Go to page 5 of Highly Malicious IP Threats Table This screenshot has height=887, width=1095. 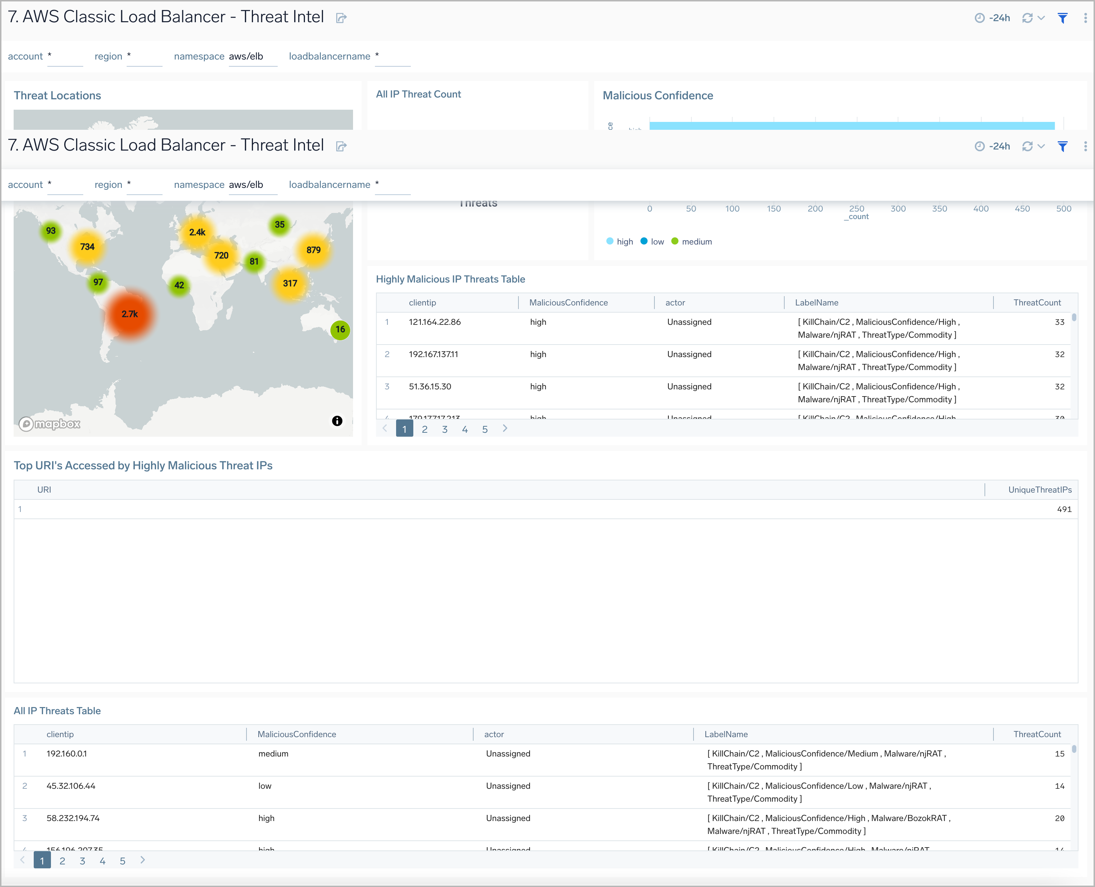pyautogui.click(x=485, y=429)
